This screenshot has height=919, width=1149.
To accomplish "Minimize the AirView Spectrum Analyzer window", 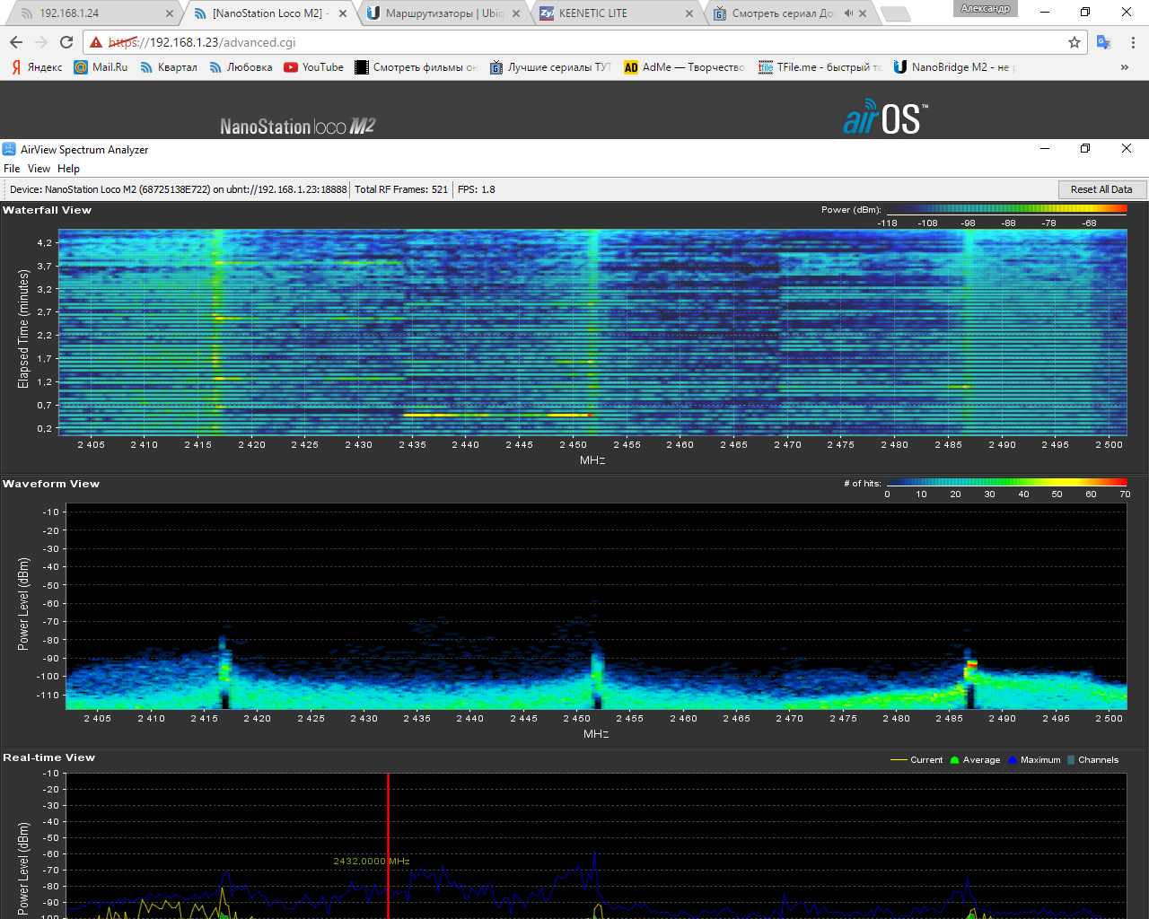I will point(1045,149).
